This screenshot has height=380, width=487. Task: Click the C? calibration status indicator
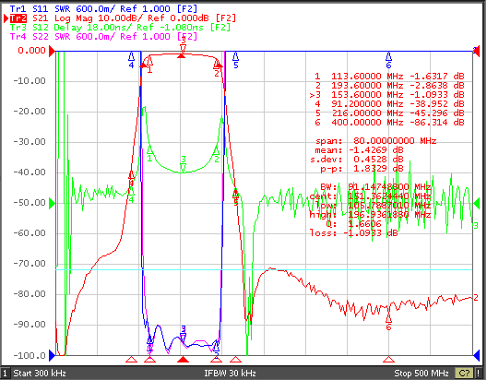click(x=464, y=374)
